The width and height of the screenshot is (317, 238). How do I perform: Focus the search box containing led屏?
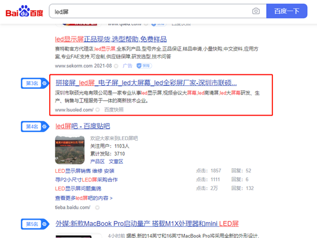tap(149, 11)
